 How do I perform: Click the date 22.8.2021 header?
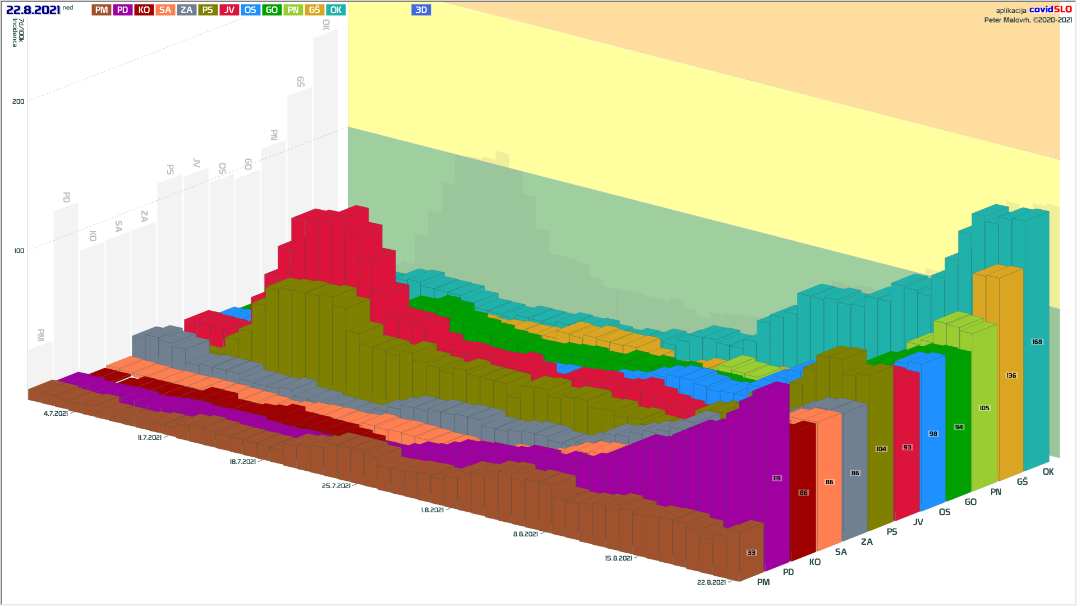click(33, 10)
